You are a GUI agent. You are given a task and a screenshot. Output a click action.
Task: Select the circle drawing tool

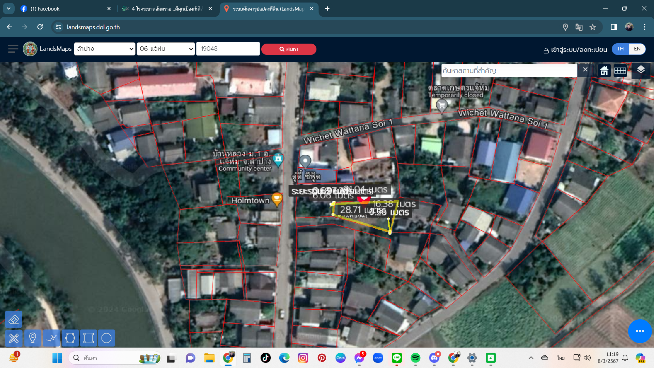click(x=107, y=338)
